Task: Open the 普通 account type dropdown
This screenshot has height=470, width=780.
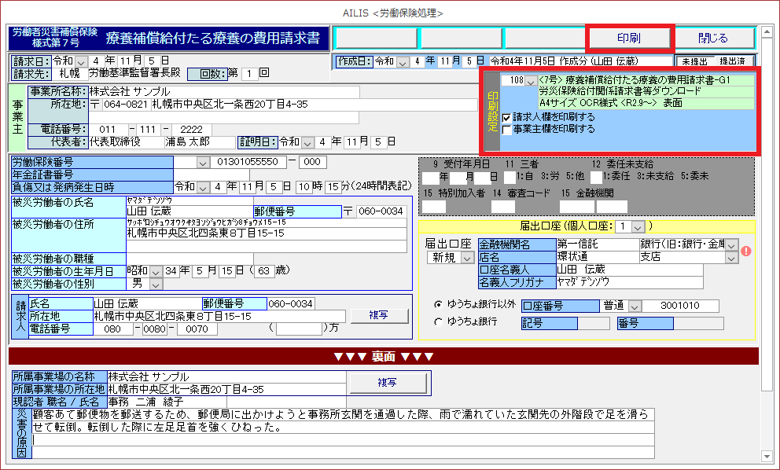Action: pyautogui.click(x=635, y=306)
